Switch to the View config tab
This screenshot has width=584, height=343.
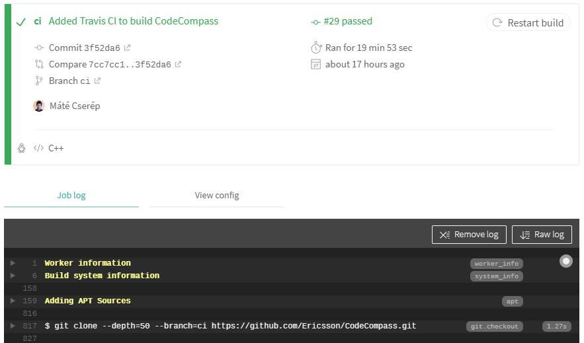coord(217,196)
